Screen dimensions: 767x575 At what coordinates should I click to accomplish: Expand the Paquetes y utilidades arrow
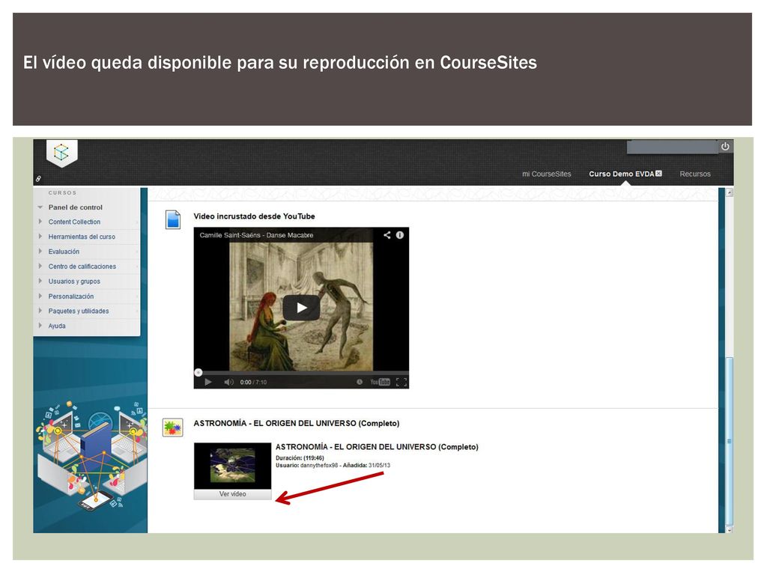click(40, 311)
